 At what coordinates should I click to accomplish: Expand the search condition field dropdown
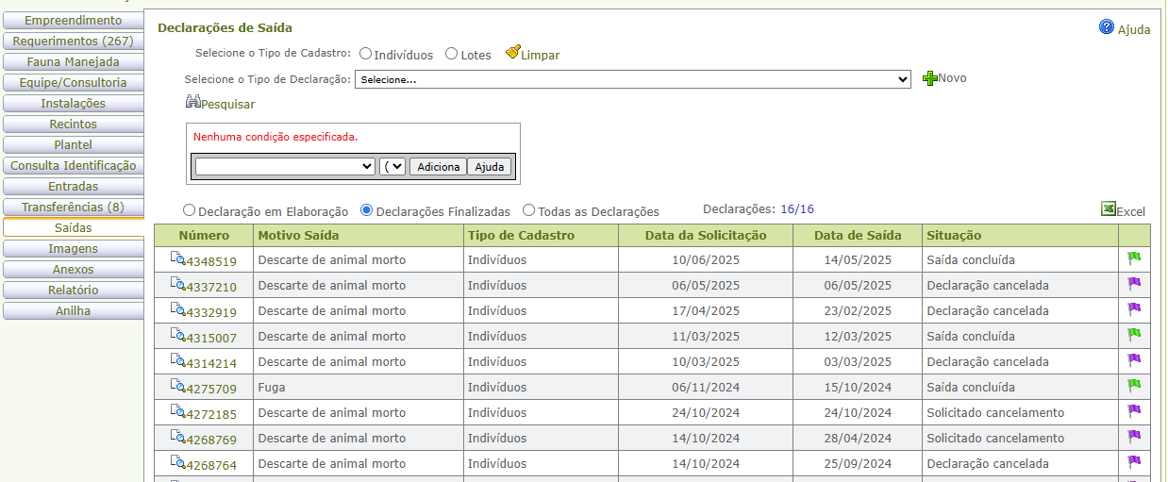[285, 167]
